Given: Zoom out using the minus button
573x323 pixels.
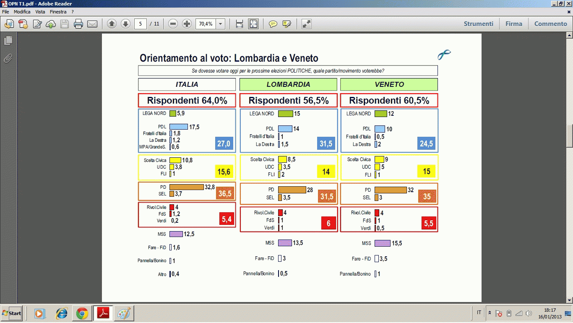Looking at the screenshot, I should [173, 24].
